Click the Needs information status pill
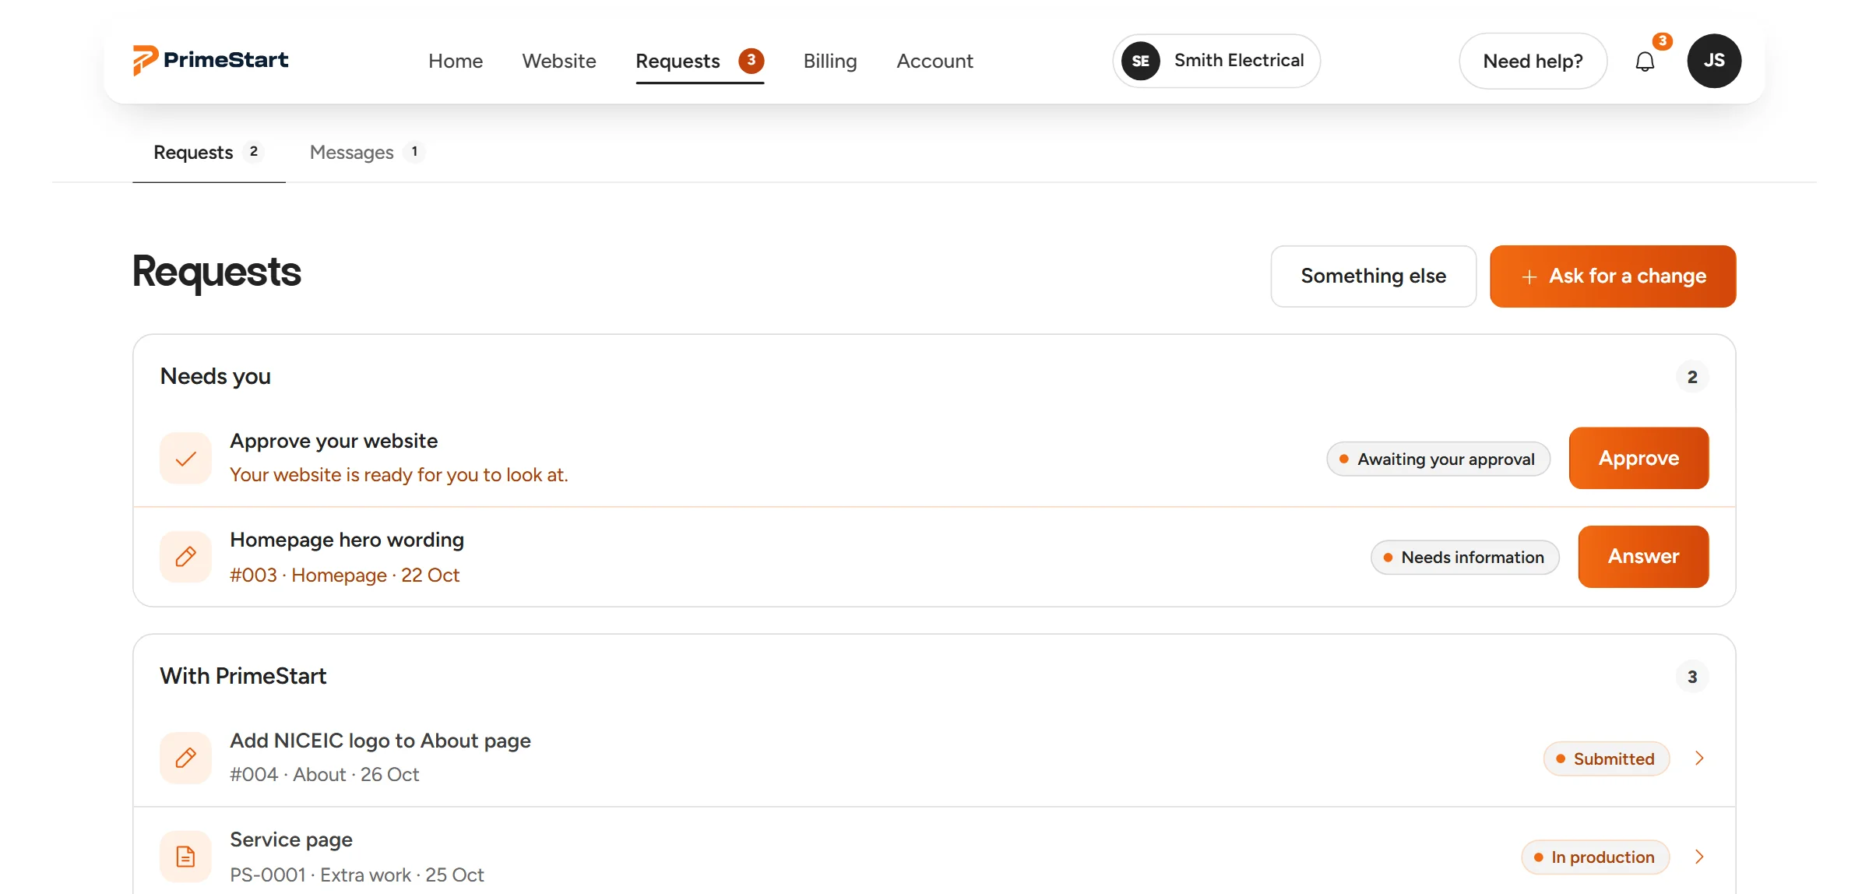The height and width of the screenshot is (894, 1869). click(1465, 558)
